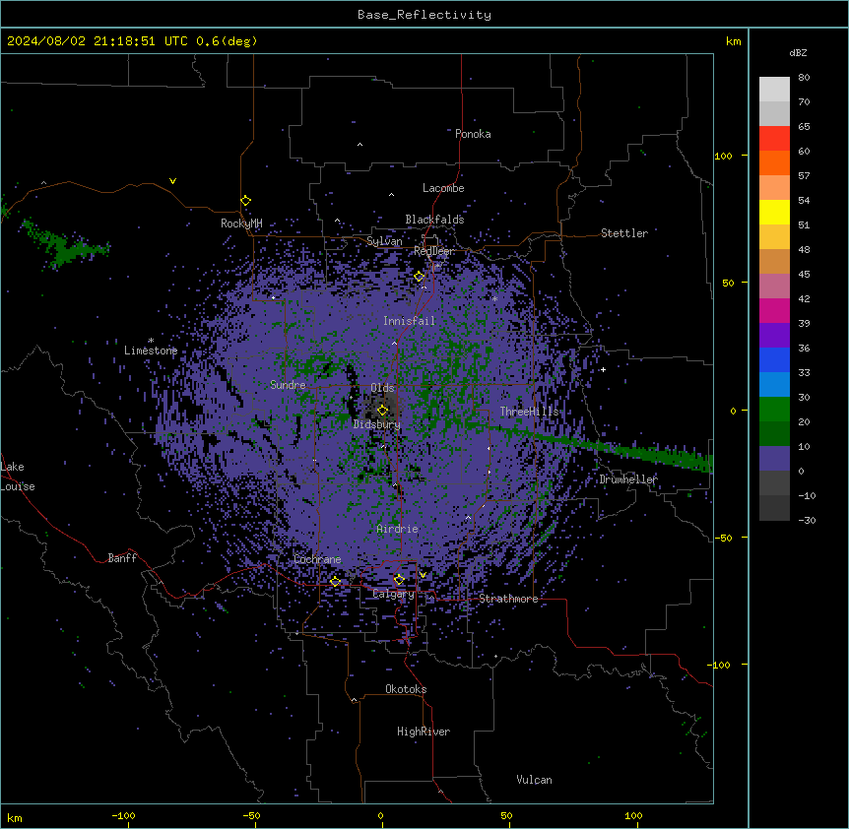
Task: Click the Olds town label
Action: pyautogui.click(x=382, y=388)
